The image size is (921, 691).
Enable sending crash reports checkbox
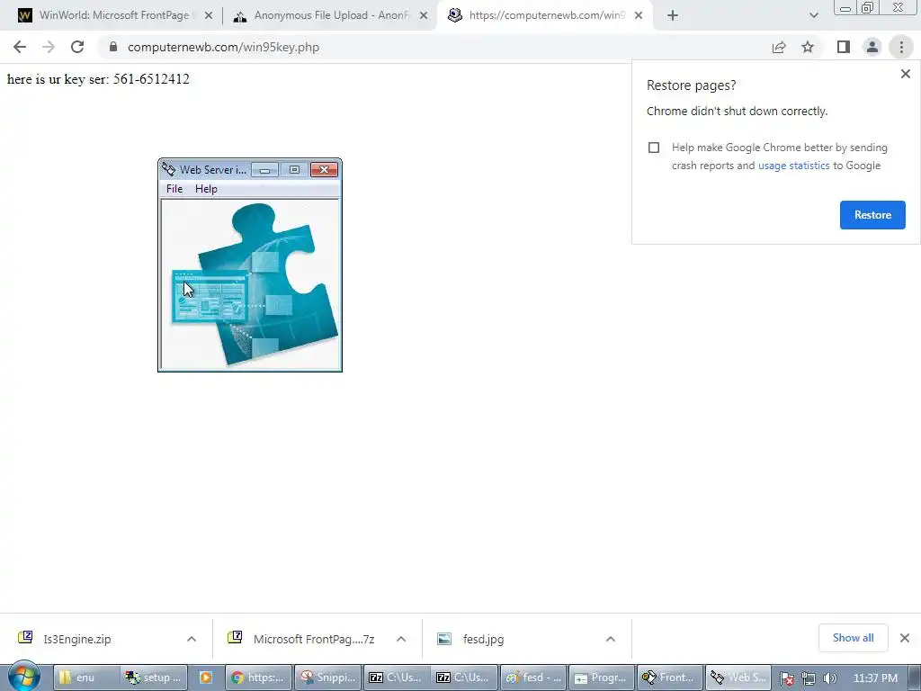click(654, 148)
